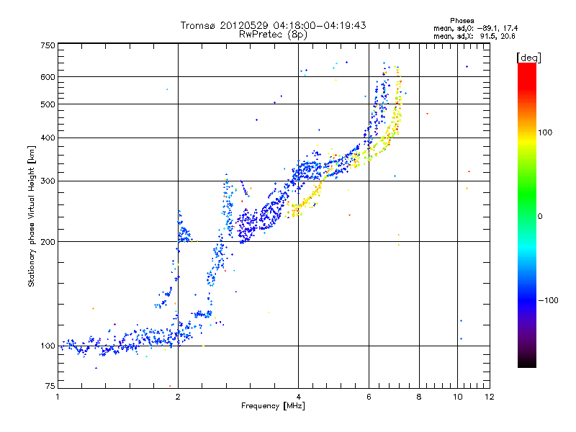
Task: Click the Frequency [MHz] axis label
Action: point(273,408)
